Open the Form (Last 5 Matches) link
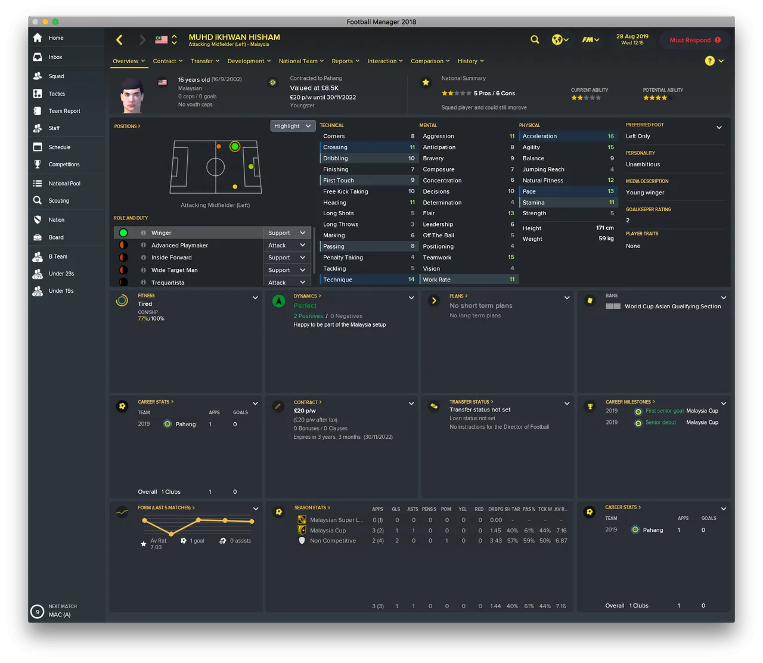Image resolution: width=763 pixels, height=663 pixels. [166, 508]
